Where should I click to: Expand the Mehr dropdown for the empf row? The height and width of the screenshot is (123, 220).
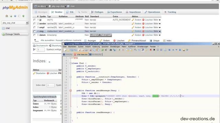(x=157, y=27)
